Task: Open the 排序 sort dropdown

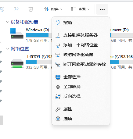Action: pyautogui.click(x=53, y=9)
